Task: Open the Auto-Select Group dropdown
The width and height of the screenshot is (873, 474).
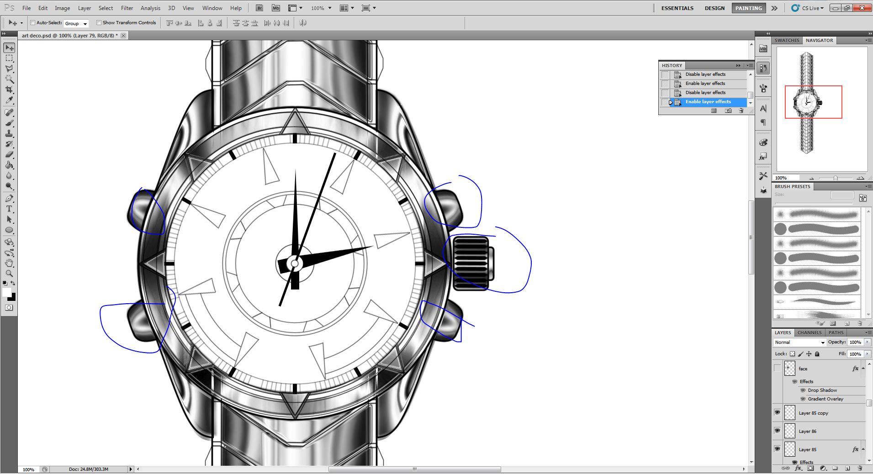Action: 76,23
